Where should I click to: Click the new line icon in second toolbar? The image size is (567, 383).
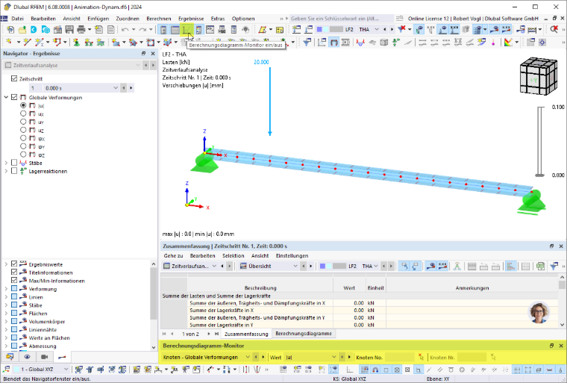[27, 43]
